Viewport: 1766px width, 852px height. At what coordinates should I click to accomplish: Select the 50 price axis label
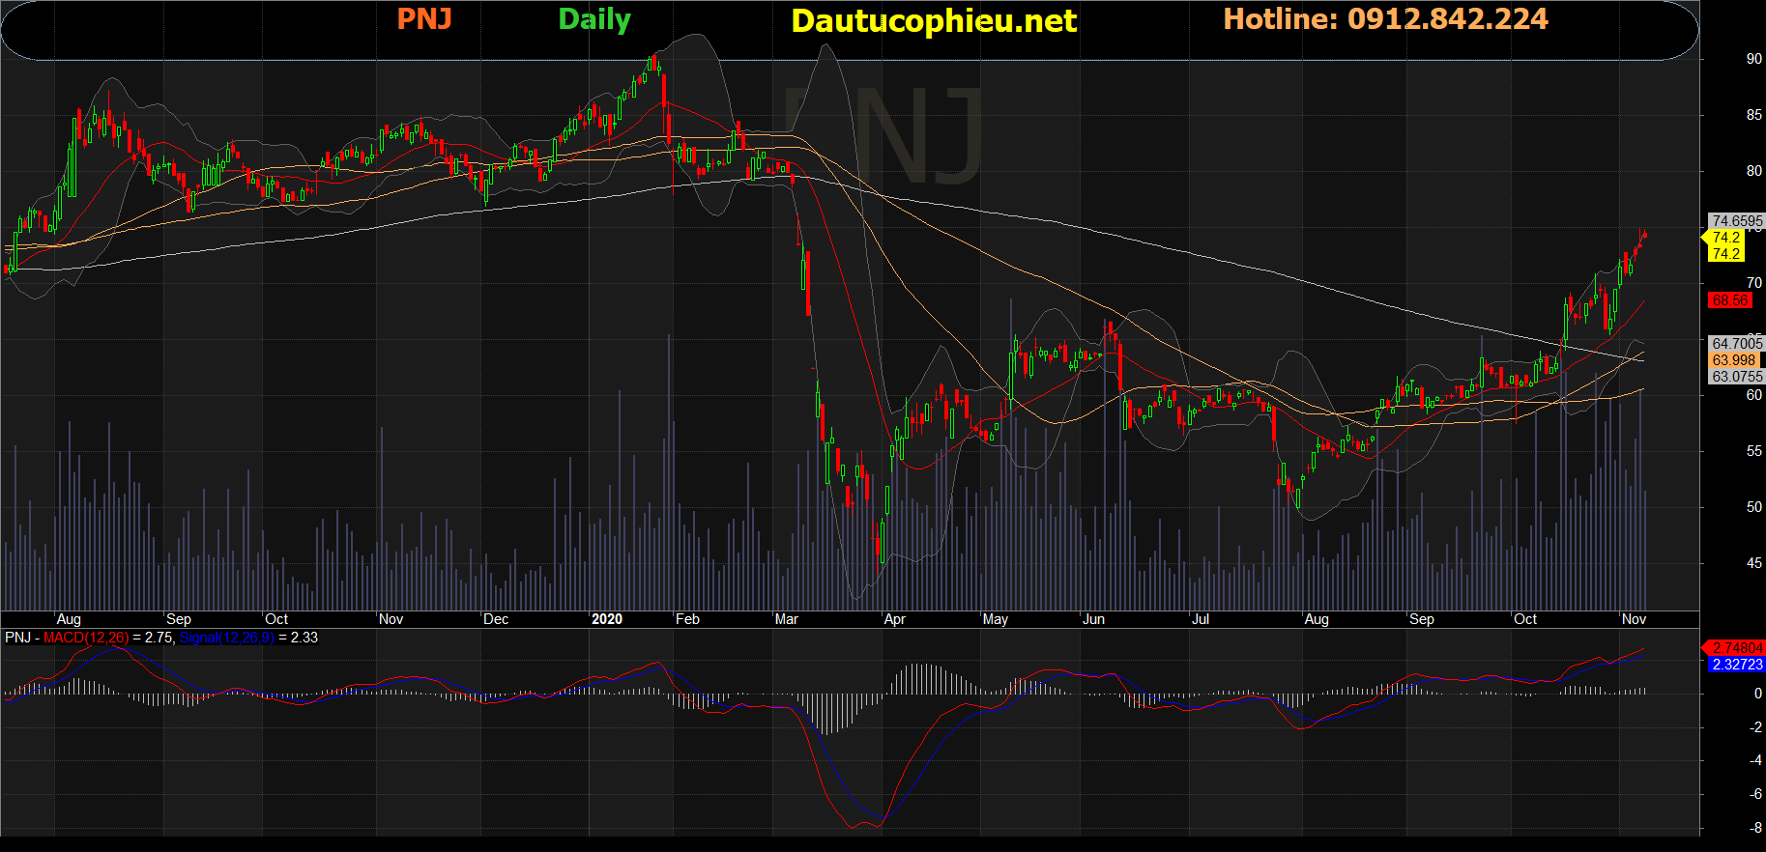[x=1753, y=507]
